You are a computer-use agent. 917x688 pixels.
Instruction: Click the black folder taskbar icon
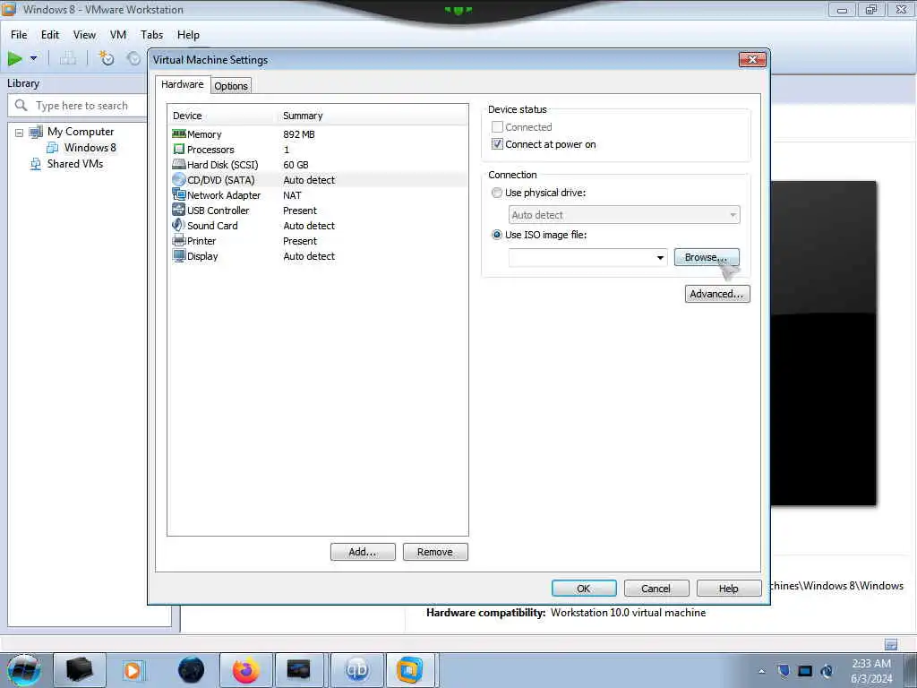pyautogui.click(x=80, y=670)
